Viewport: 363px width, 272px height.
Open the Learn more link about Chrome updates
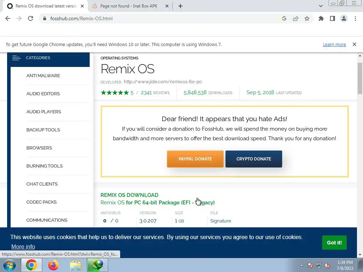[x=334, y=44]
